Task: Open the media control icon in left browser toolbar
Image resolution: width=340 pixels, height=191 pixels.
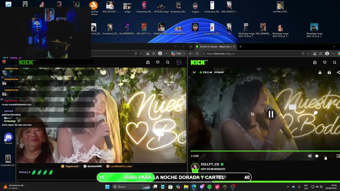Action: click(147, 53)
